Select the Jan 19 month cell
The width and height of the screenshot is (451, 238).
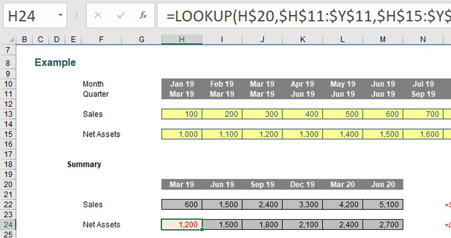[182, 84]
